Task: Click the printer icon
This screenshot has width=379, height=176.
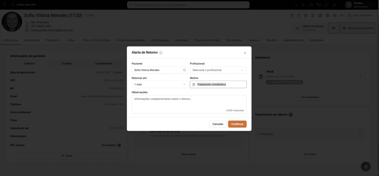Action: click(306, 15)
